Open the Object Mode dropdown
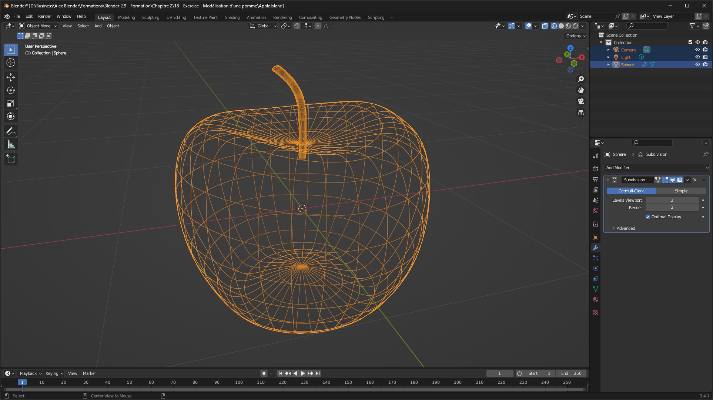This screenshot has height=400, width=713. (38, 26)
